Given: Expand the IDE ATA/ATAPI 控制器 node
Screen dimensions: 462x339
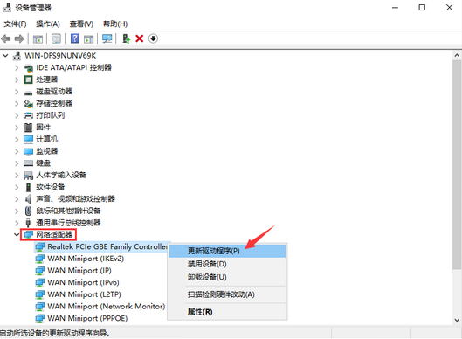Looking at the screenshot, I should pyautogui.click(x=17, y=68).
